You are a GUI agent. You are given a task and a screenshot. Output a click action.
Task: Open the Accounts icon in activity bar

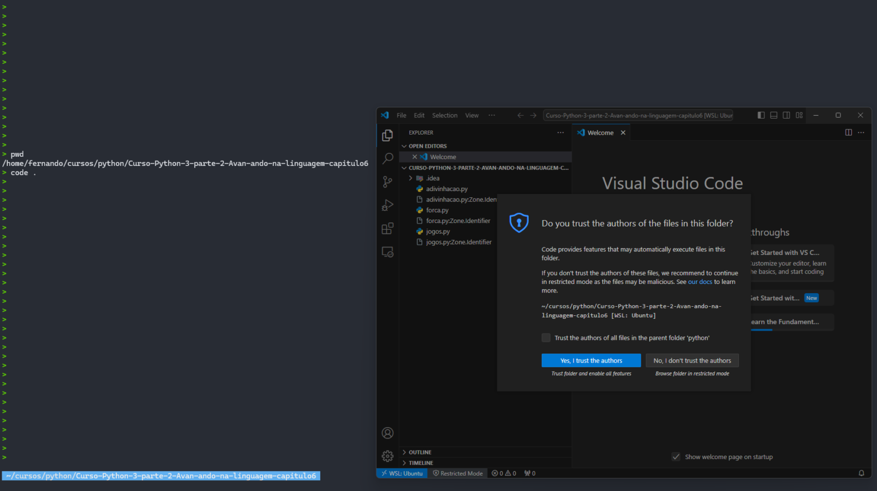click(388, 433)
